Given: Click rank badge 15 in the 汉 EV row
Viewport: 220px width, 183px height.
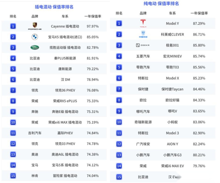Looking at the screenshot, I should (x=119, y=177).
